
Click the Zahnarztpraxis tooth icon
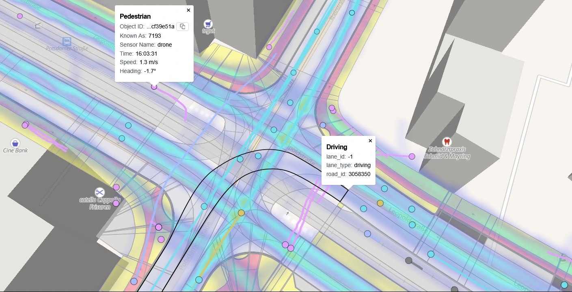click(447, 142)
